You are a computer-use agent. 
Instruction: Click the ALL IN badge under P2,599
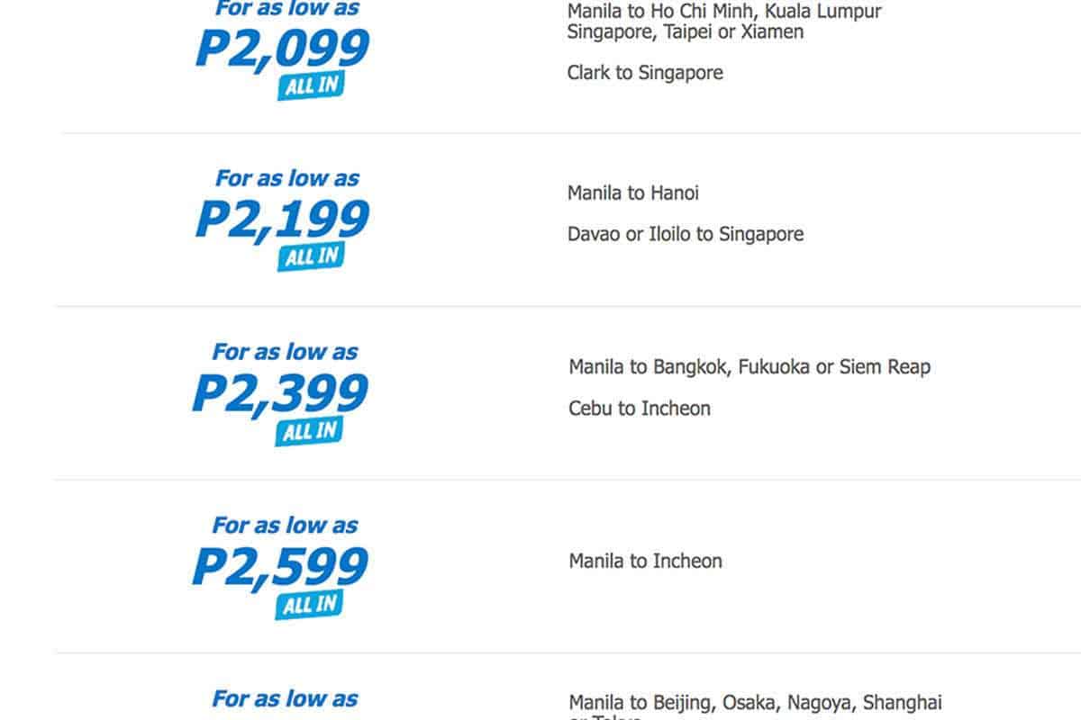point(310,606)
